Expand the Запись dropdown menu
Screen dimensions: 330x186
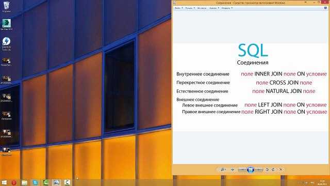214,8
